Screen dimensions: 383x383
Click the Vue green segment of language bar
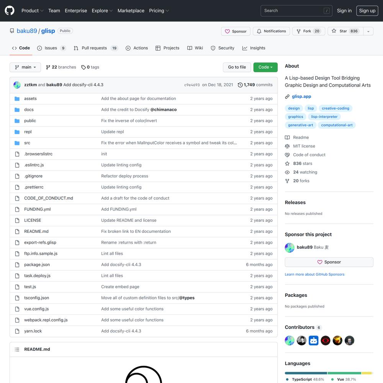click(x=344, y=373)
